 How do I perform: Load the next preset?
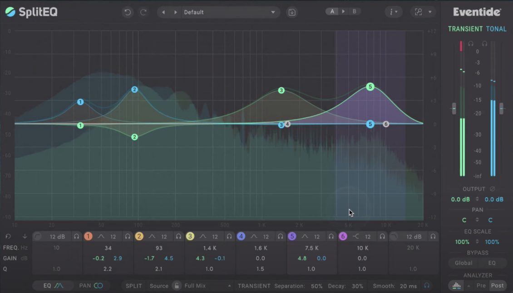[175, 12]
